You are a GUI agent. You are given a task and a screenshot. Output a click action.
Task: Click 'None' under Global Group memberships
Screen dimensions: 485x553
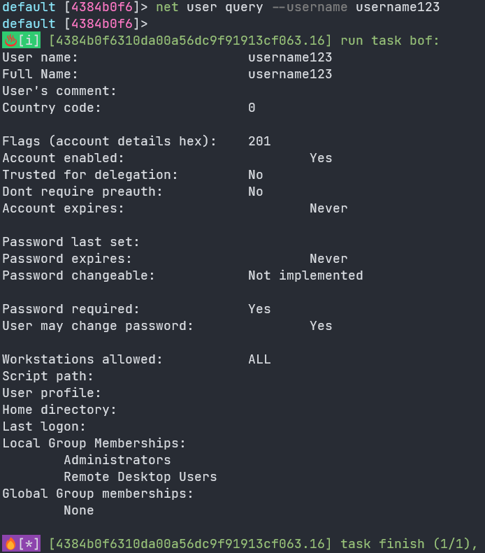pyautogui.click(x=79, y=510)
